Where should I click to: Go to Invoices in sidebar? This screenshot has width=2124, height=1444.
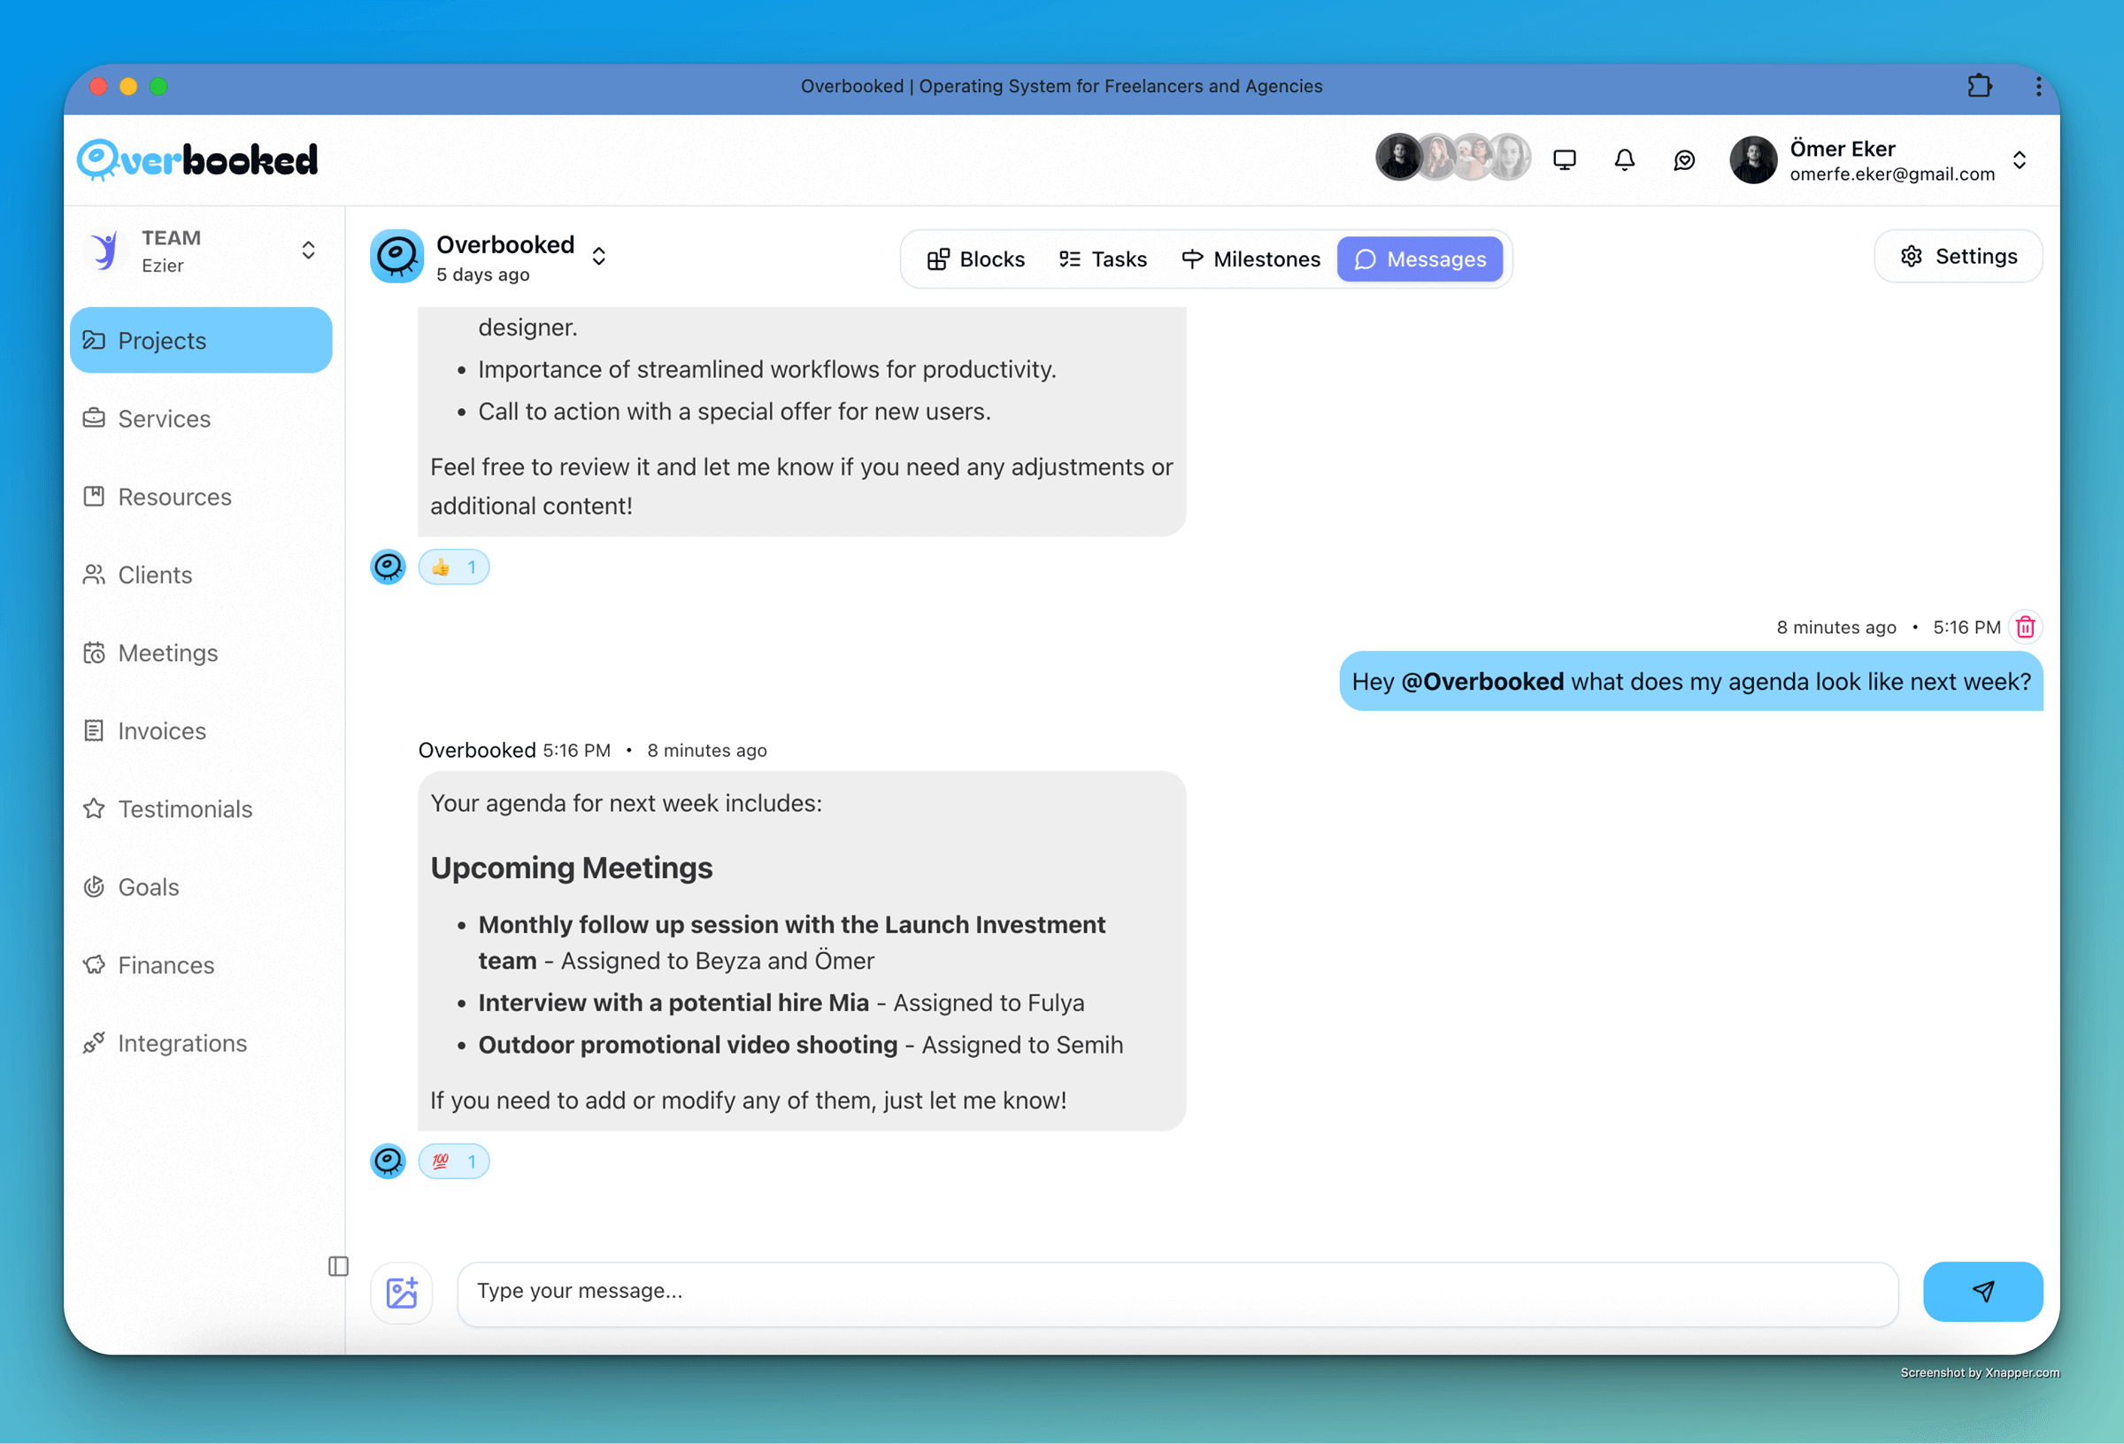pos(162,730)
